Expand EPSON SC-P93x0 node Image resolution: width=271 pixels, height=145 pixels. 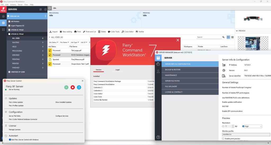coord(9,30)
